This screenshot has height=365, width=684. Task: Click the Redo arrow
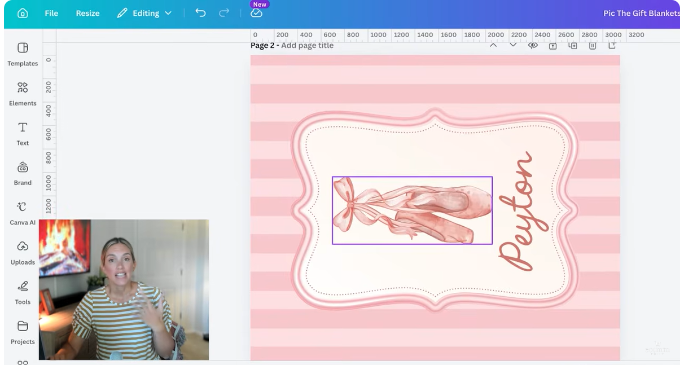click(x=224, y=13)
